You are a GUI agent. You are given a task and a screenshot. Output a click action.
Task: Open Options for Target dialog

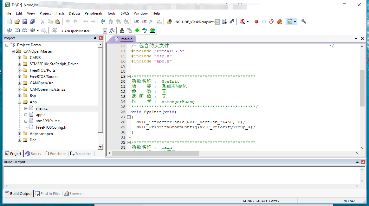[x=112, y=30]
